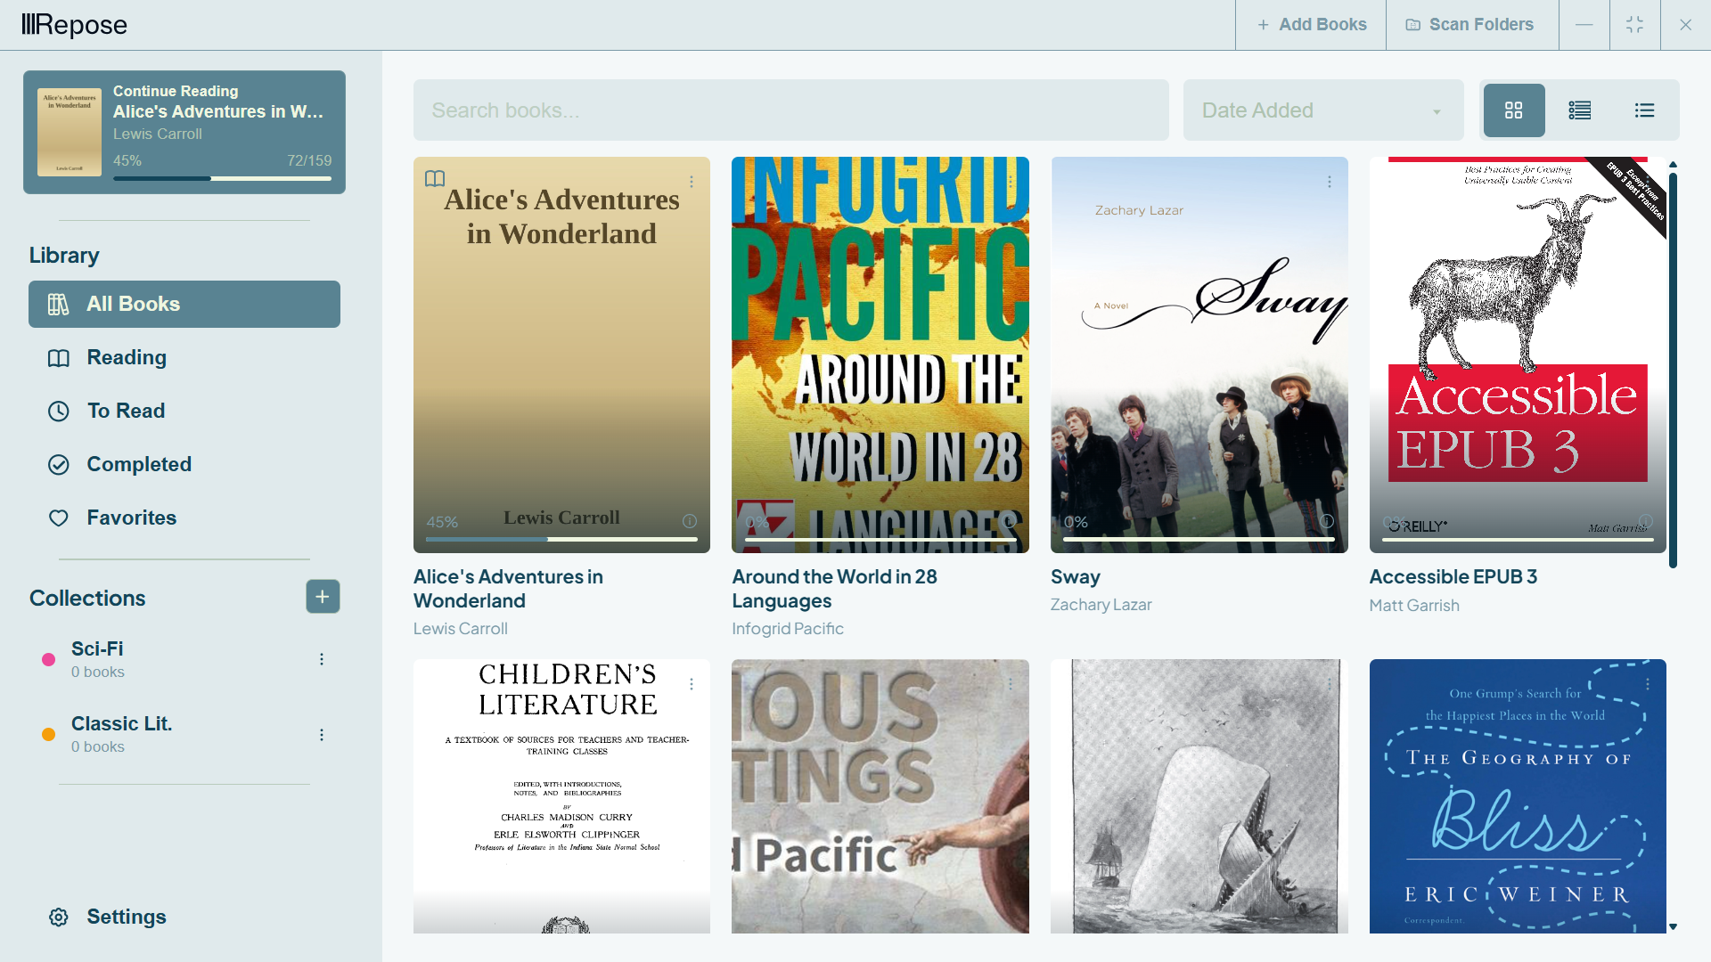Click pink Sci-Fi collection color dot
1711x962 pixels.
pos(49,660)
